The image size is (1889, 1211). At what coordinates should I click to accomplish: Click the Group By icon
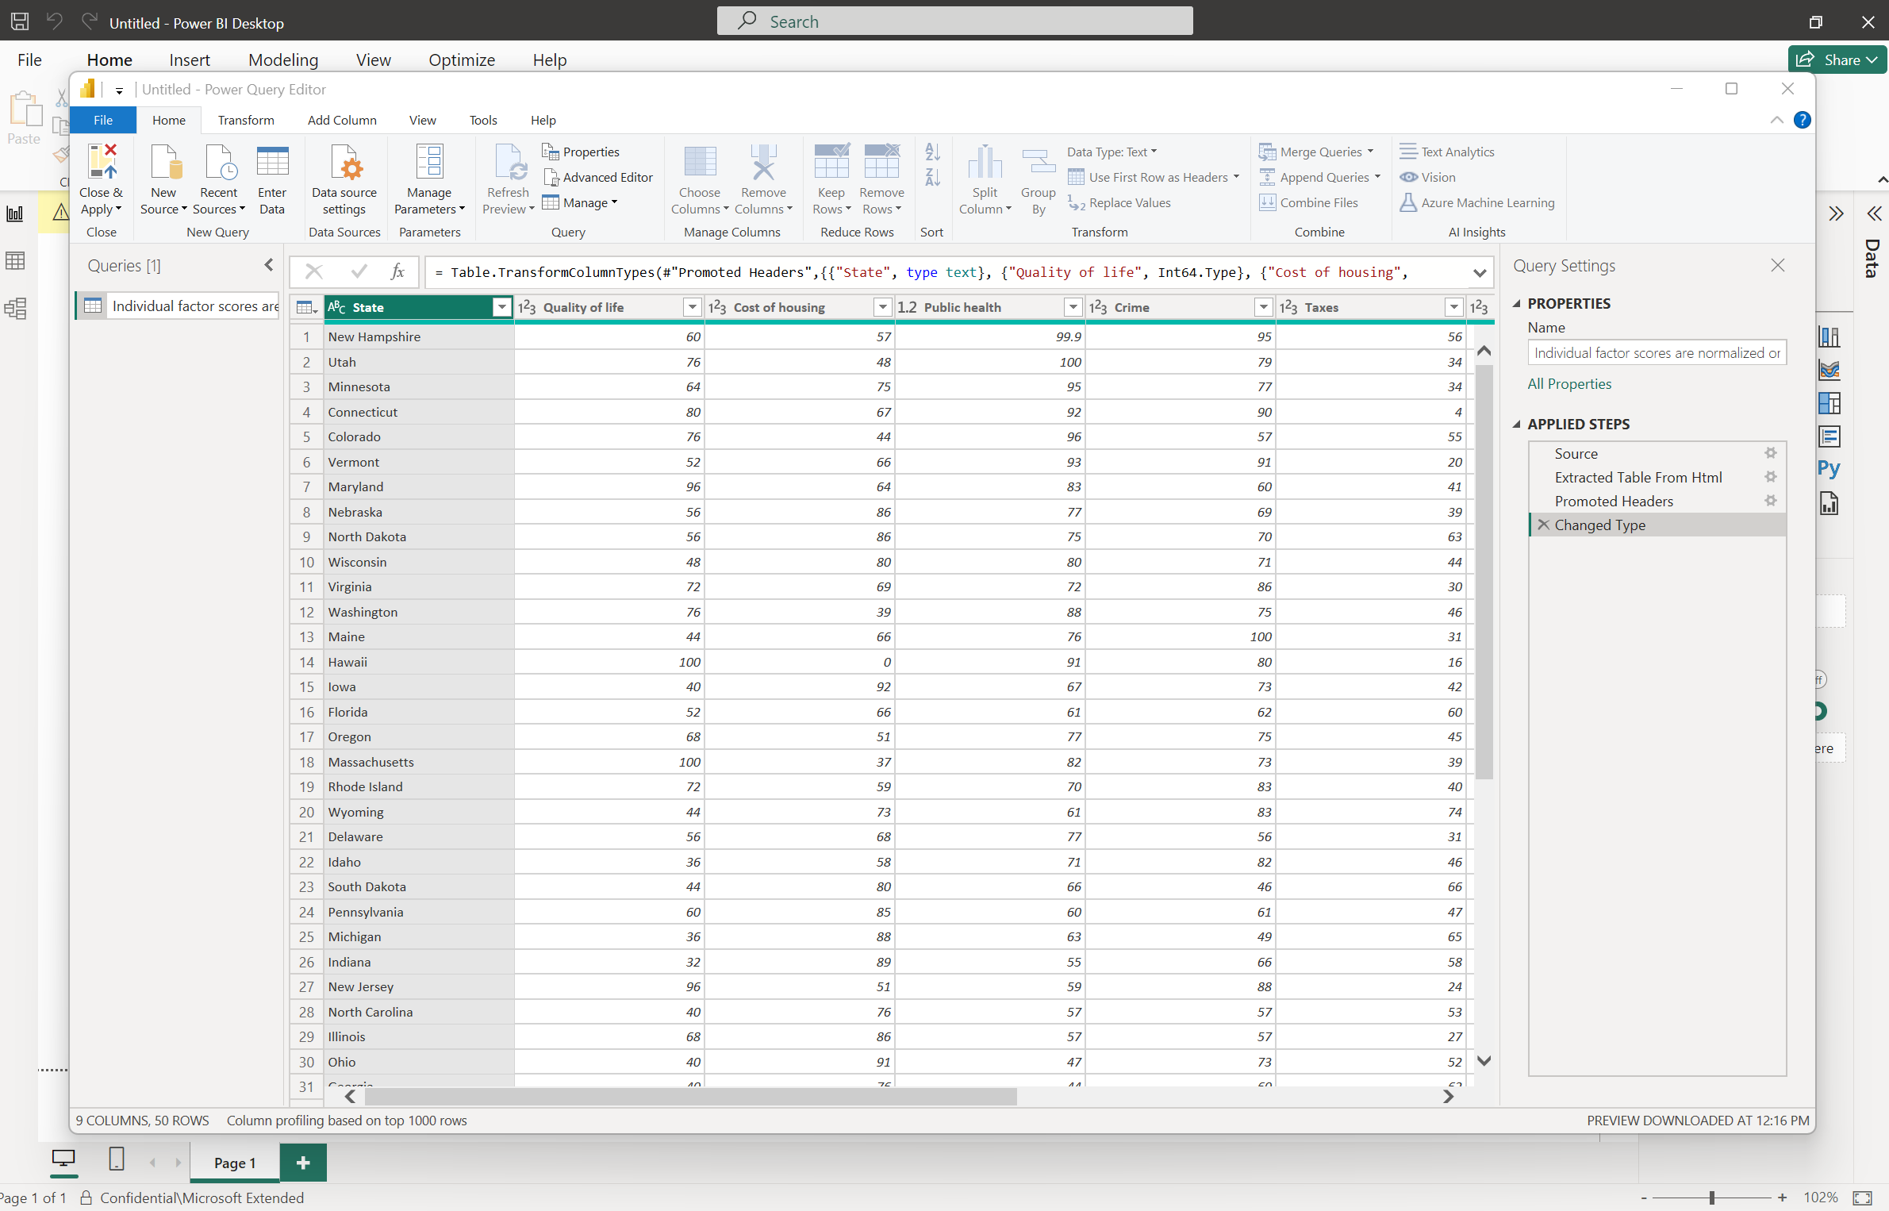[x=1038, y=163]
